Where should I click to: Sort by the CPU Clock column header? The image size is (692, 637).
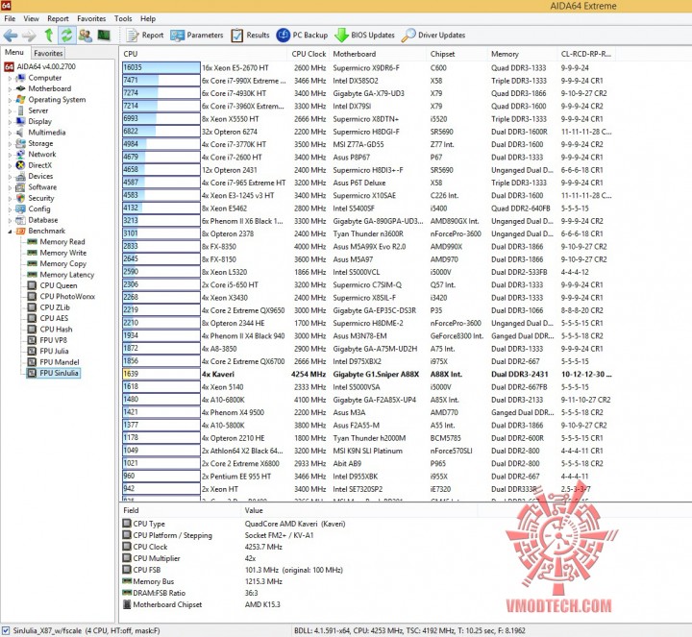(309, 54)
